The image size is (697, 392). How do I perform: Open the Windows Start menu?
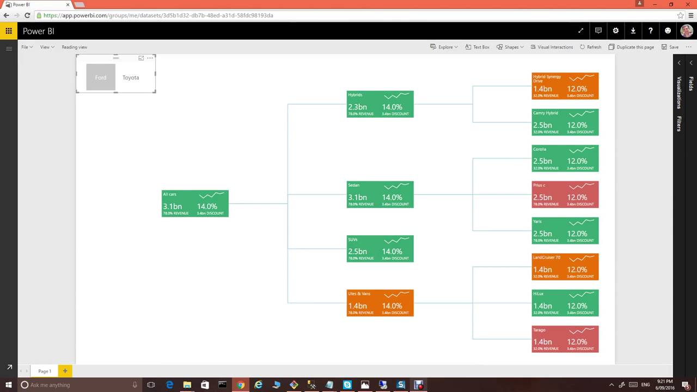pos(9,385)
